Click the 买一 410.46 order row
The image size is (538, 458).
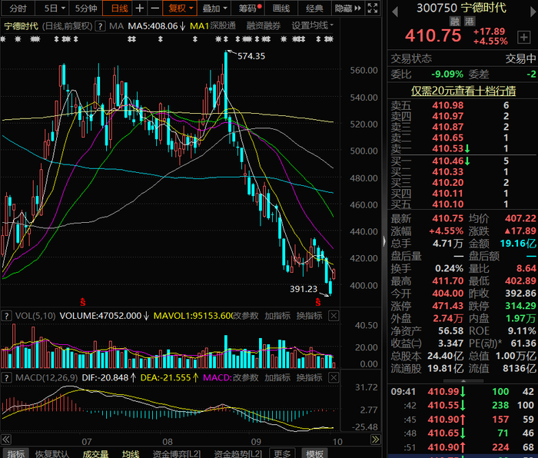(x=463, y=161)
